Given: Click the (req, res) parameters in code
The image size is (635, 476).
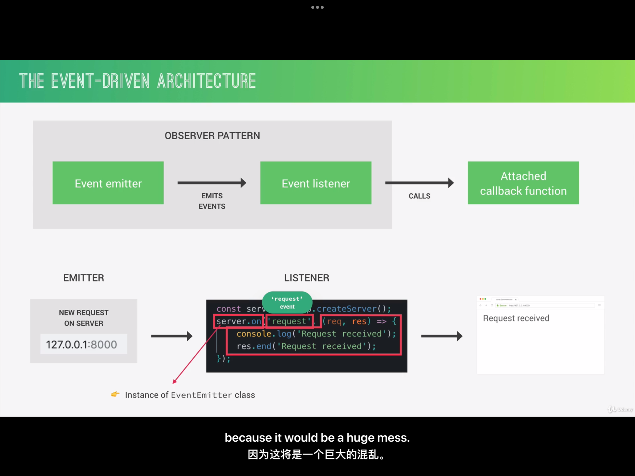Looking at the screenshot, I should (346, 321).
